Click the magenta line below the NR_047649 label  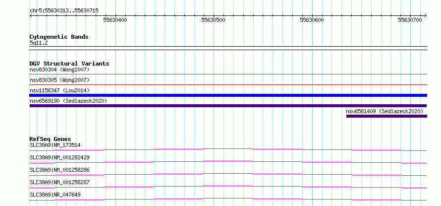[228, 199]
